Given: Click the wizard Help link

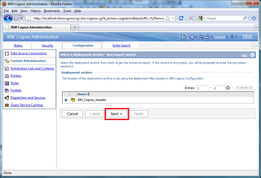Looking at the screenshot, I should coord(244,55).
